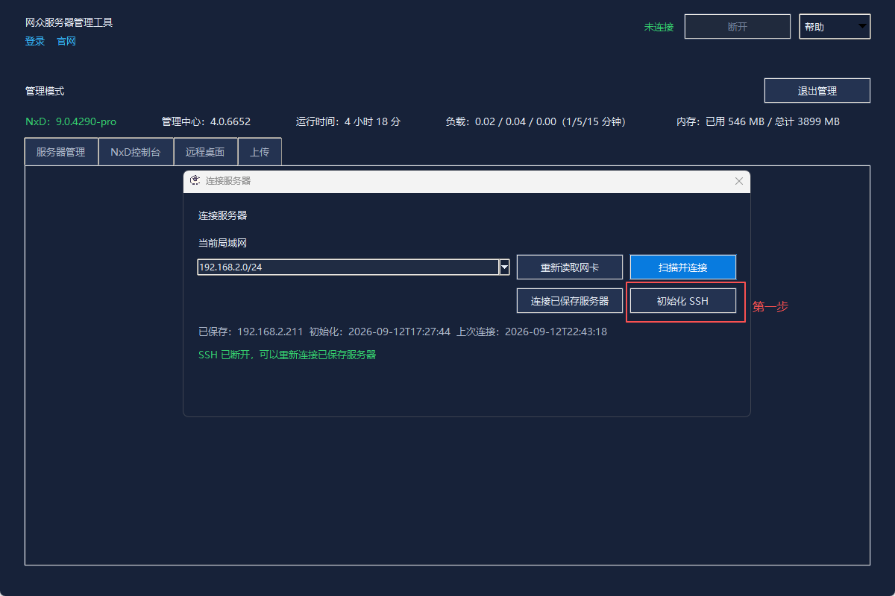Expand the 帮助 dropdown
895x596 pixels.
pyautogui.click(x=835, y=27)
